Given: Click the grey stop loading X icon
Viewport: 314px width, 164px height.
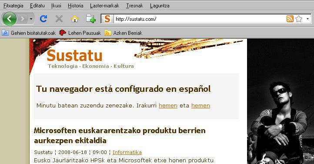Looking at the screenshot, I should (x=59, y=19).
